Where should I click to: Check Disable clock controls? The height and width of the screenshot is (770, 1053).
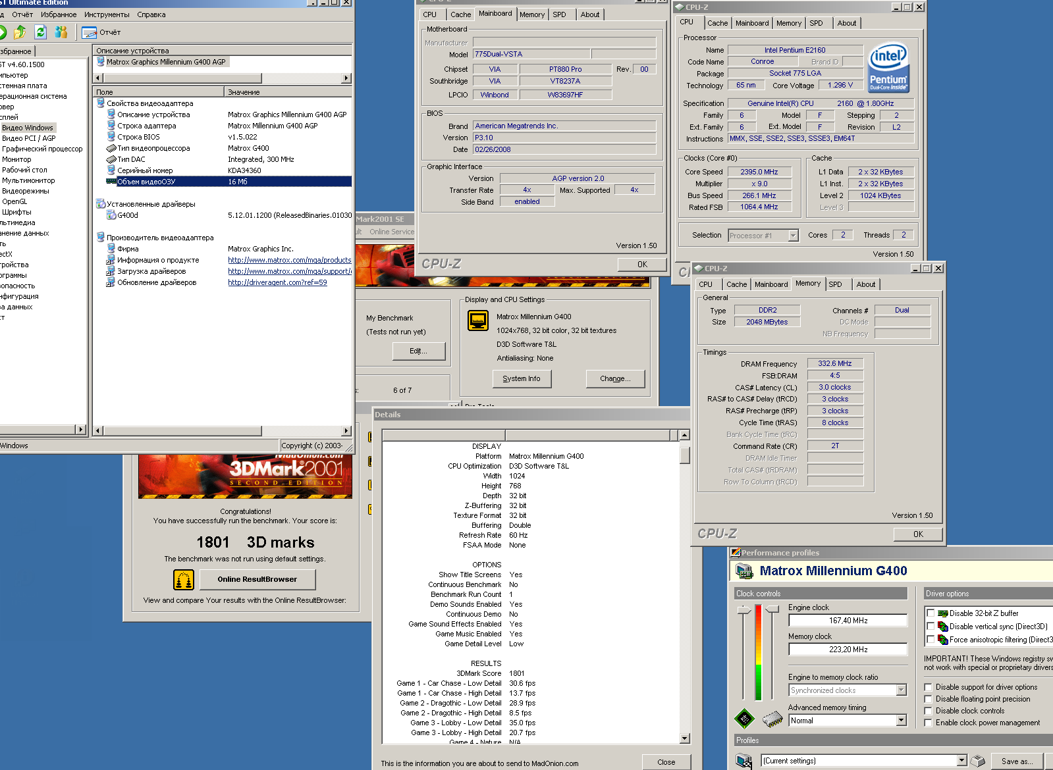(x=929, y=711)
